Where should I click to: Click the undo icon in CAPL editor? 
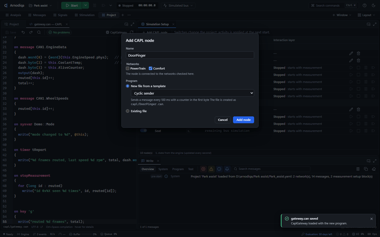[23, 32]
